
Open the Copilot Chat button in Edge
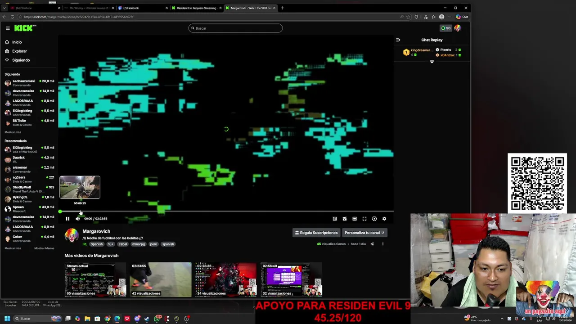click(462, 17)
